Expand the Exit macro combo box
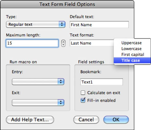151x130 pixels. click(x=38, y=102)
